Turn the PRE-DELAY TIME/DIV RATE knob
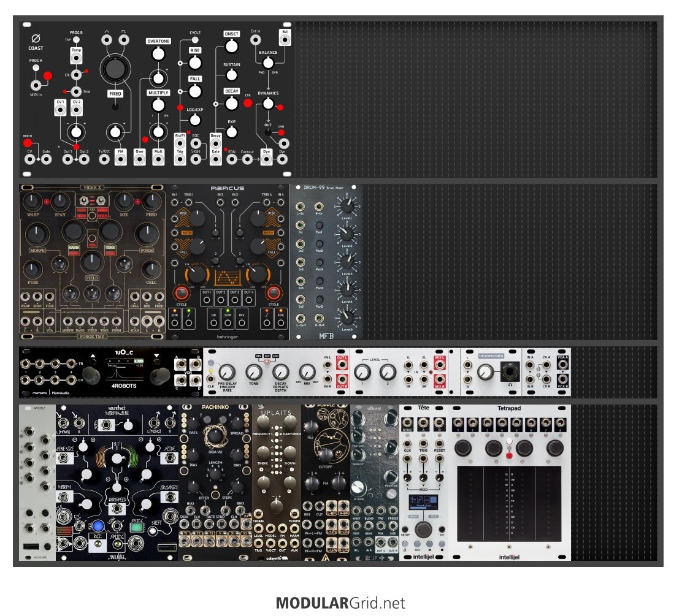This screenshot has width=682, height=616. 226,372
